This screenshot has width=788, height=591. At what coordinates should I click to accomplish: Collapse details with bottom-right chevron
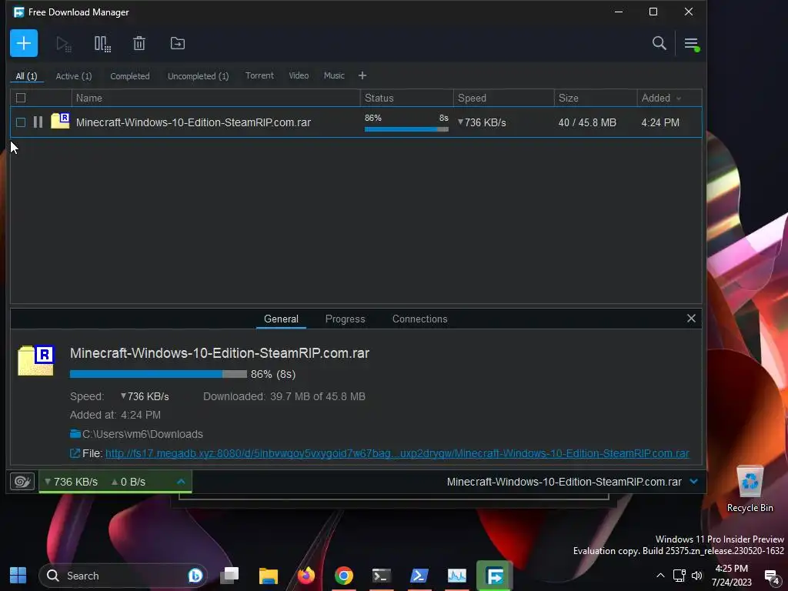click(x=694, y=482)
